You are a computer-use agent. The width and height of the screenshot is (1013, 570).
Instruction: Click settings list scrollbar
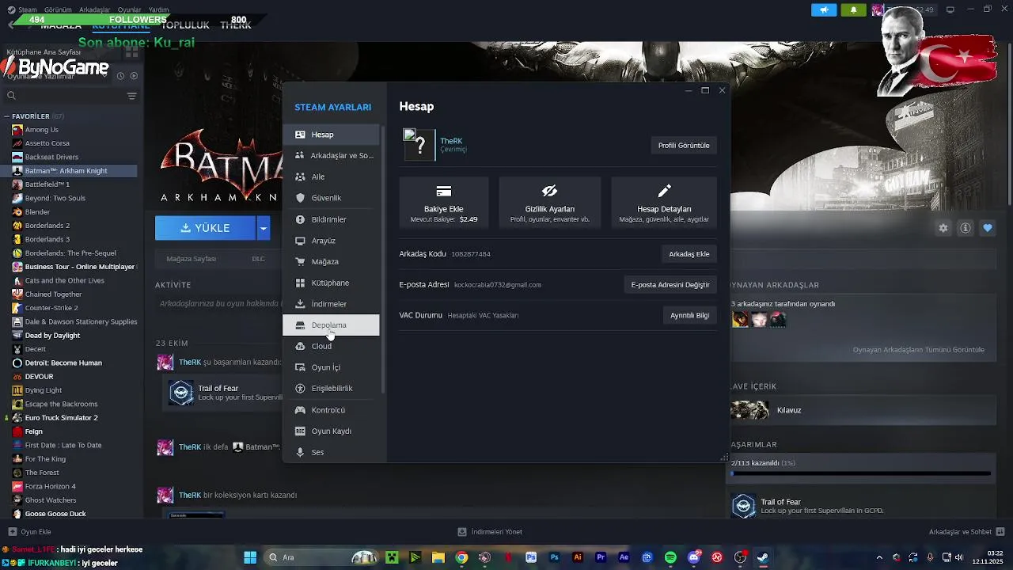[383, 259]
